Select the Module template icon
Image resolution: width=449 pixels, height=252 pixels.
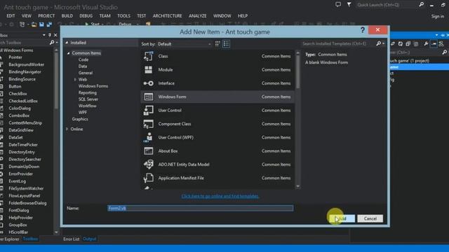click(148, 70)
